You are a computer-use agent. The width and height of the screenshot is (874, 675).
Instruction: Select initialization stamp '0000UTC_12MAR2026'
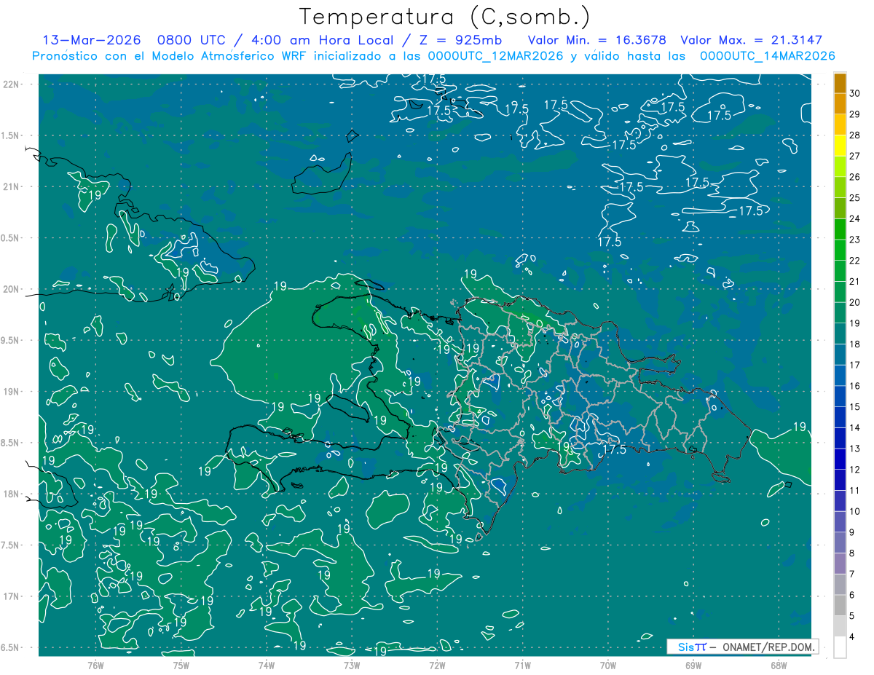[497, 56]
